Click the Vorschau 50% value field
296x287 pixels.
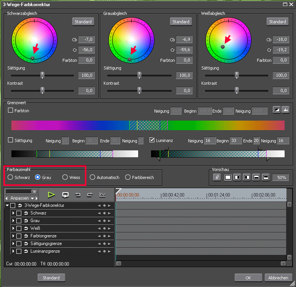point(280,177)
